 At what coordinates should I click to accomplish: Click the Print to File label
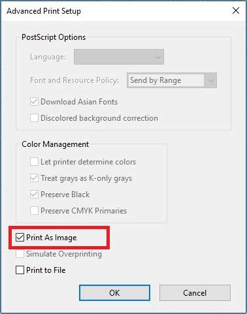click(x=46, y=270)
